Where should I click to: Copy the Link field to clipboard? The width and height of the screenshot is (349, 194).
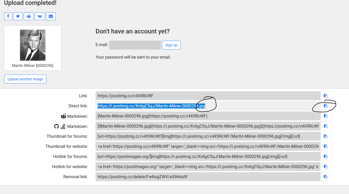coord(326,96)
